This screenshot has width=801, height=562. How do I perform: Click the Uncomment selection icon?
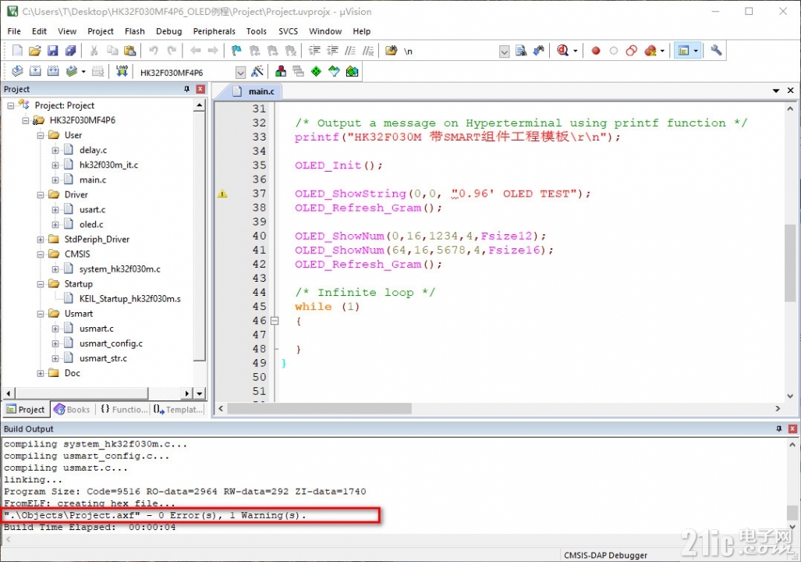click(368, 51)
